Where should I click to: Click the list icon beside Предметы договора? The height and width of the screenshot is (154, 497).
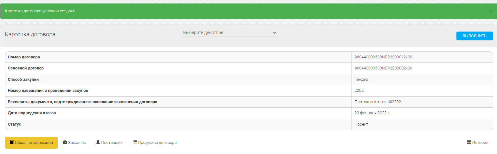[135, 142]
